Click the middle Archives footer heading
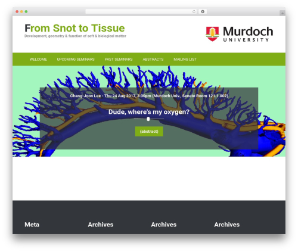This screenshot has height=252, width=298. click(x=164, y=225)
